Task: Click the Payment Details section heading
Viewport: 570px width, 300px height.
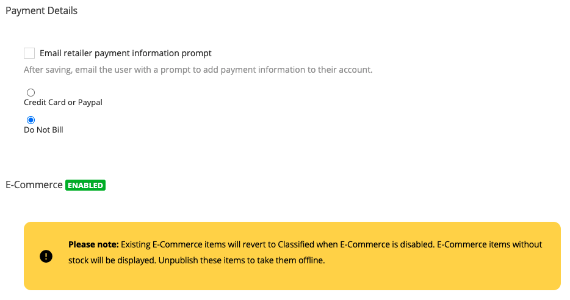Action: (41, 10)
